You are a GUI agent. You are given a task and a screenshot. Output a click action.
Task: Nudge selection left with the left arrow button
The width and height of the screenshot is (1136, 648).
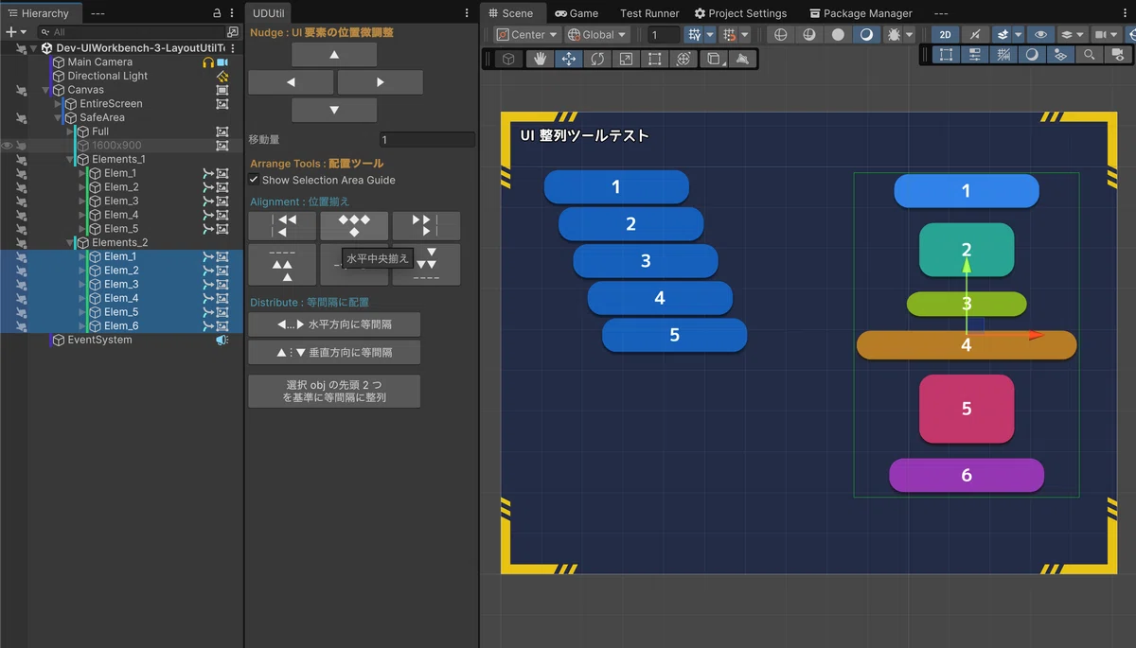coord(291,82)
